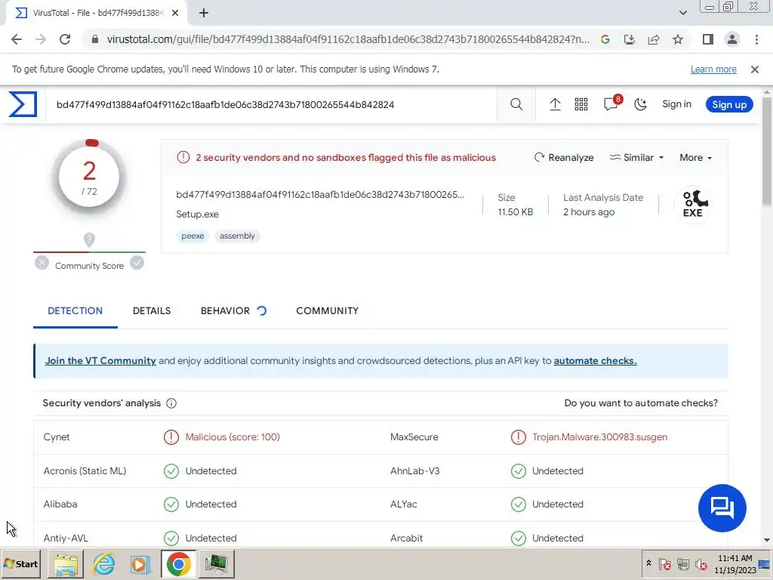Open Internet Explorer from taskbar
This screenshot has width=773, height=580.
[x=103, y=563]
